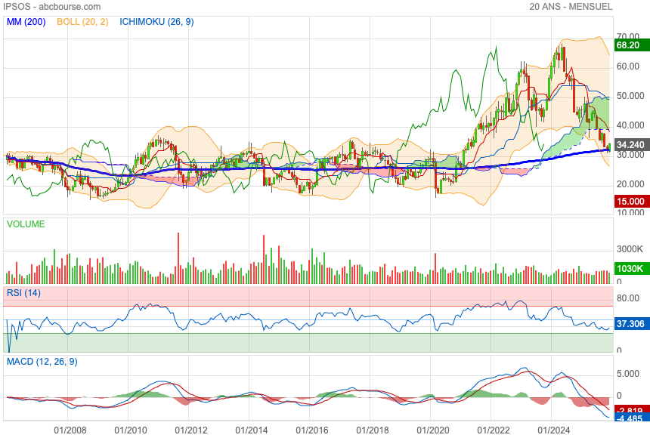Image resolution: width=650 pixels, height=438 pixels.
Task: Select the RSI value tag 37.306
Action: click(630, 324)
